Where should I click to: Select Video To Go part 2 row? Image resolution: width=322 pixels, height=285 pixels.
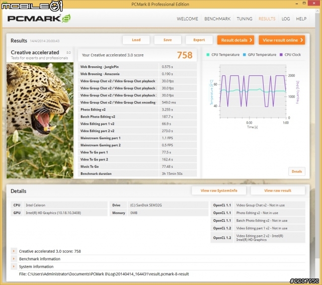click(x=137, y=159)
